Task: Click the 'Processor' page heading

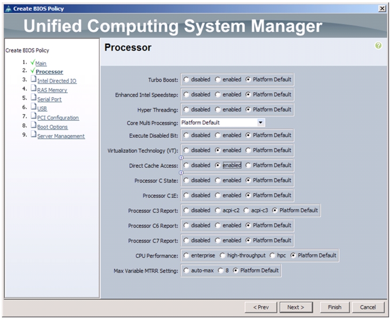Action: (x=128, y=47)
